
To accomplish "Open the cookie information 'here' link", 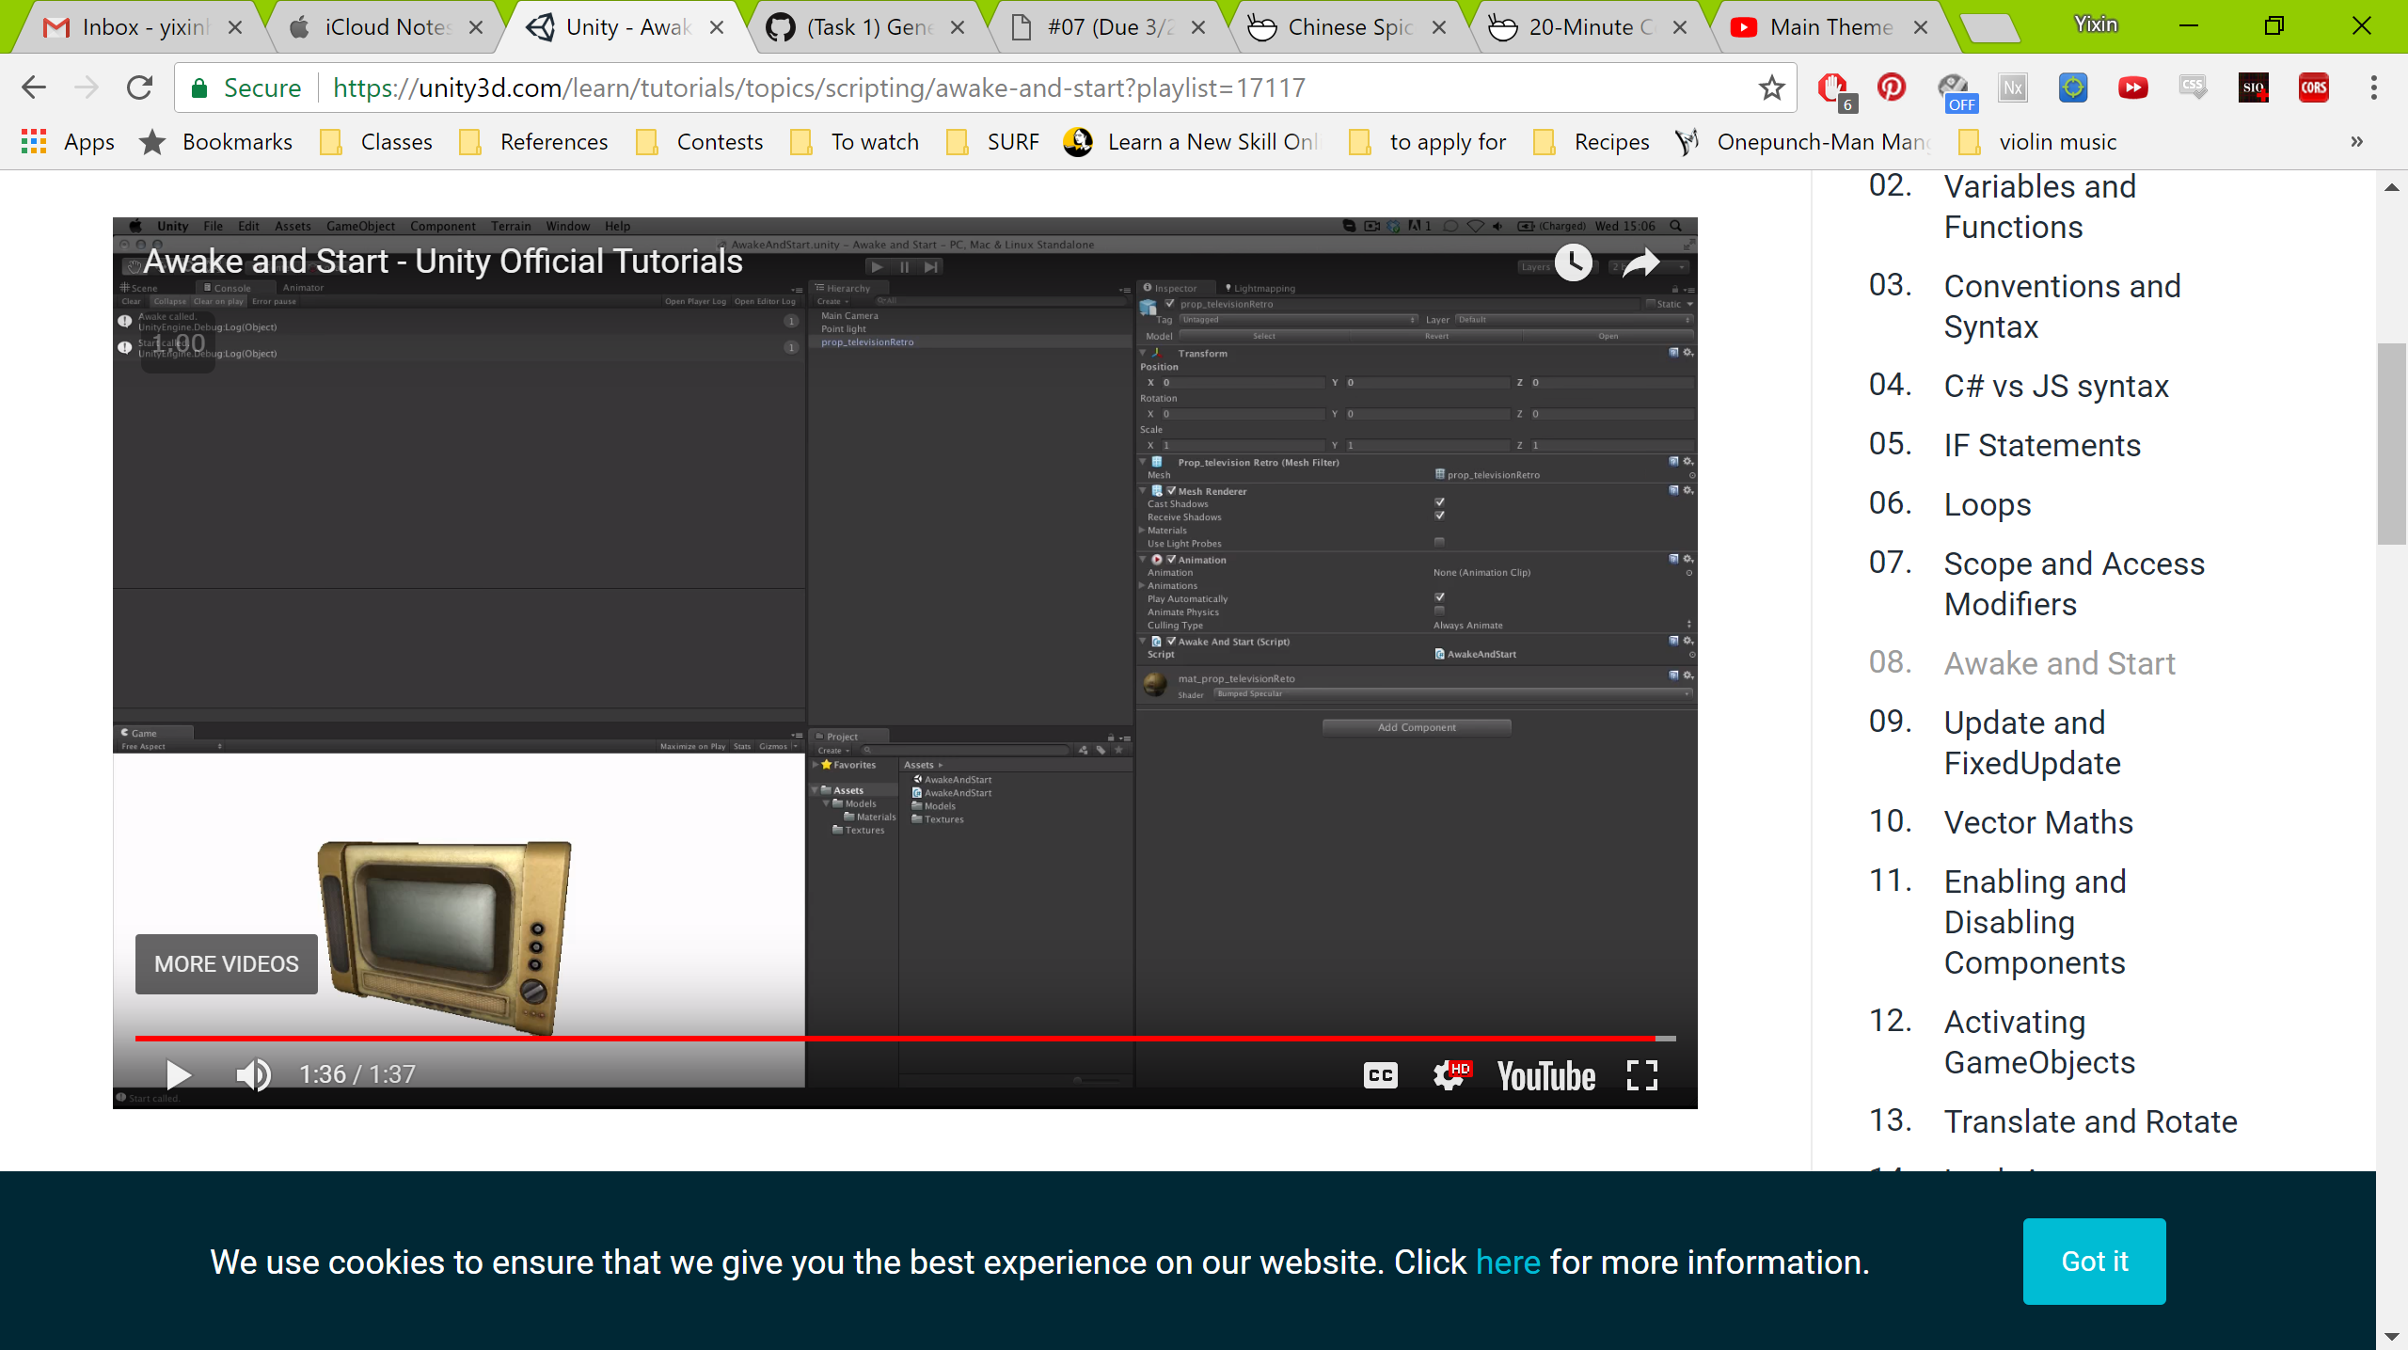I will [1508, 1262].
